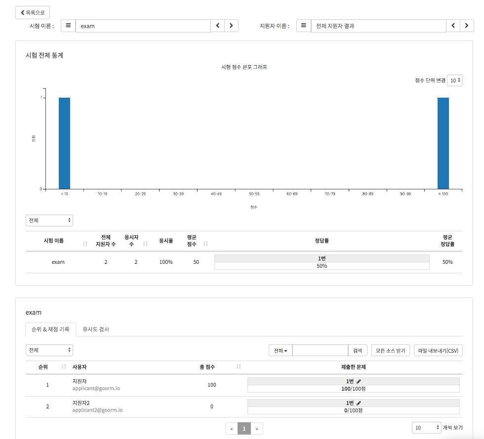Select the 순위 & 채점 기록 tab

coord(50,329)
